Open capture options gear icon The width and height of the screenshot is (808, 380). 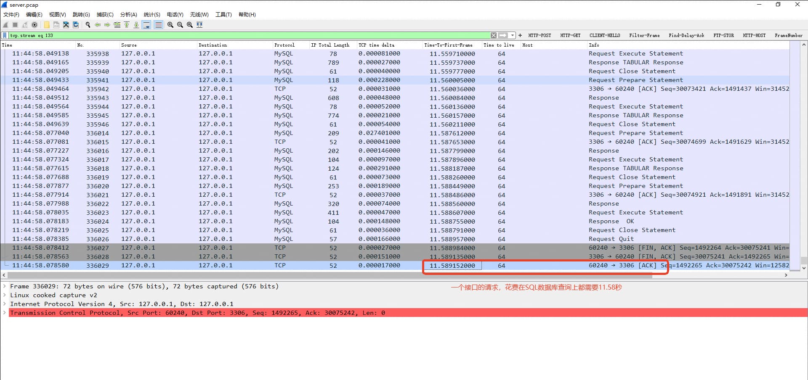(35, 25)
